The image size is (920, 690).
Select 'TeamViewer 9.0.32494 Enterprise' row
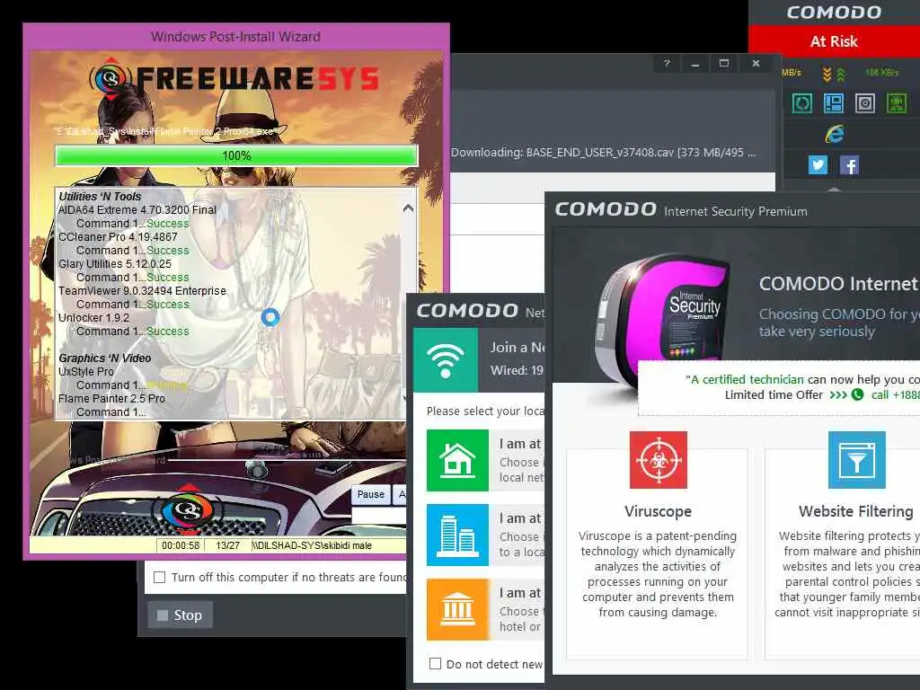tap(142, 291)
